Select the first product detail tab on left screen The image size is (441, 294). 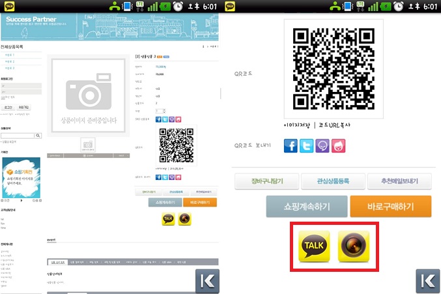[x=57, y=262]
